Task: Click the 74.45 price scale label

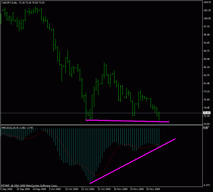Action: [207, 108]
